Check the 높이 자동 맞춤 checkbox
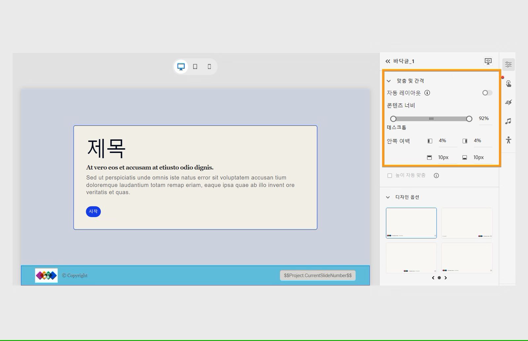 (390, 175)
